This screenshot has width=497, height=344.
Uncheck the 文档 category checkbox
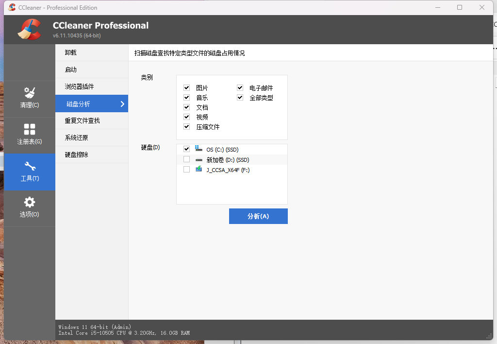coord(187,107)
